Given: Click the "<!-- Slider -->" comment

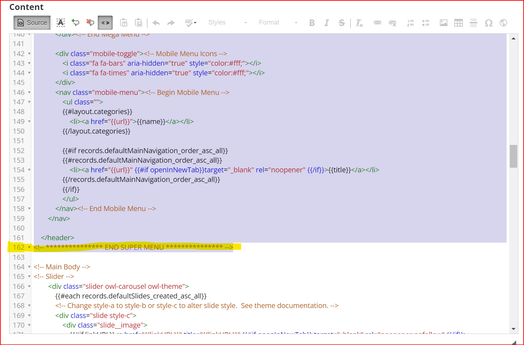Looking at the screenshot, I should pos(54,276).
